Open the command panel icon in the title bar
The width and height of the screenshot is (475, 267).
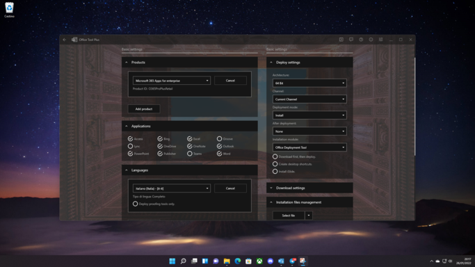341,40
